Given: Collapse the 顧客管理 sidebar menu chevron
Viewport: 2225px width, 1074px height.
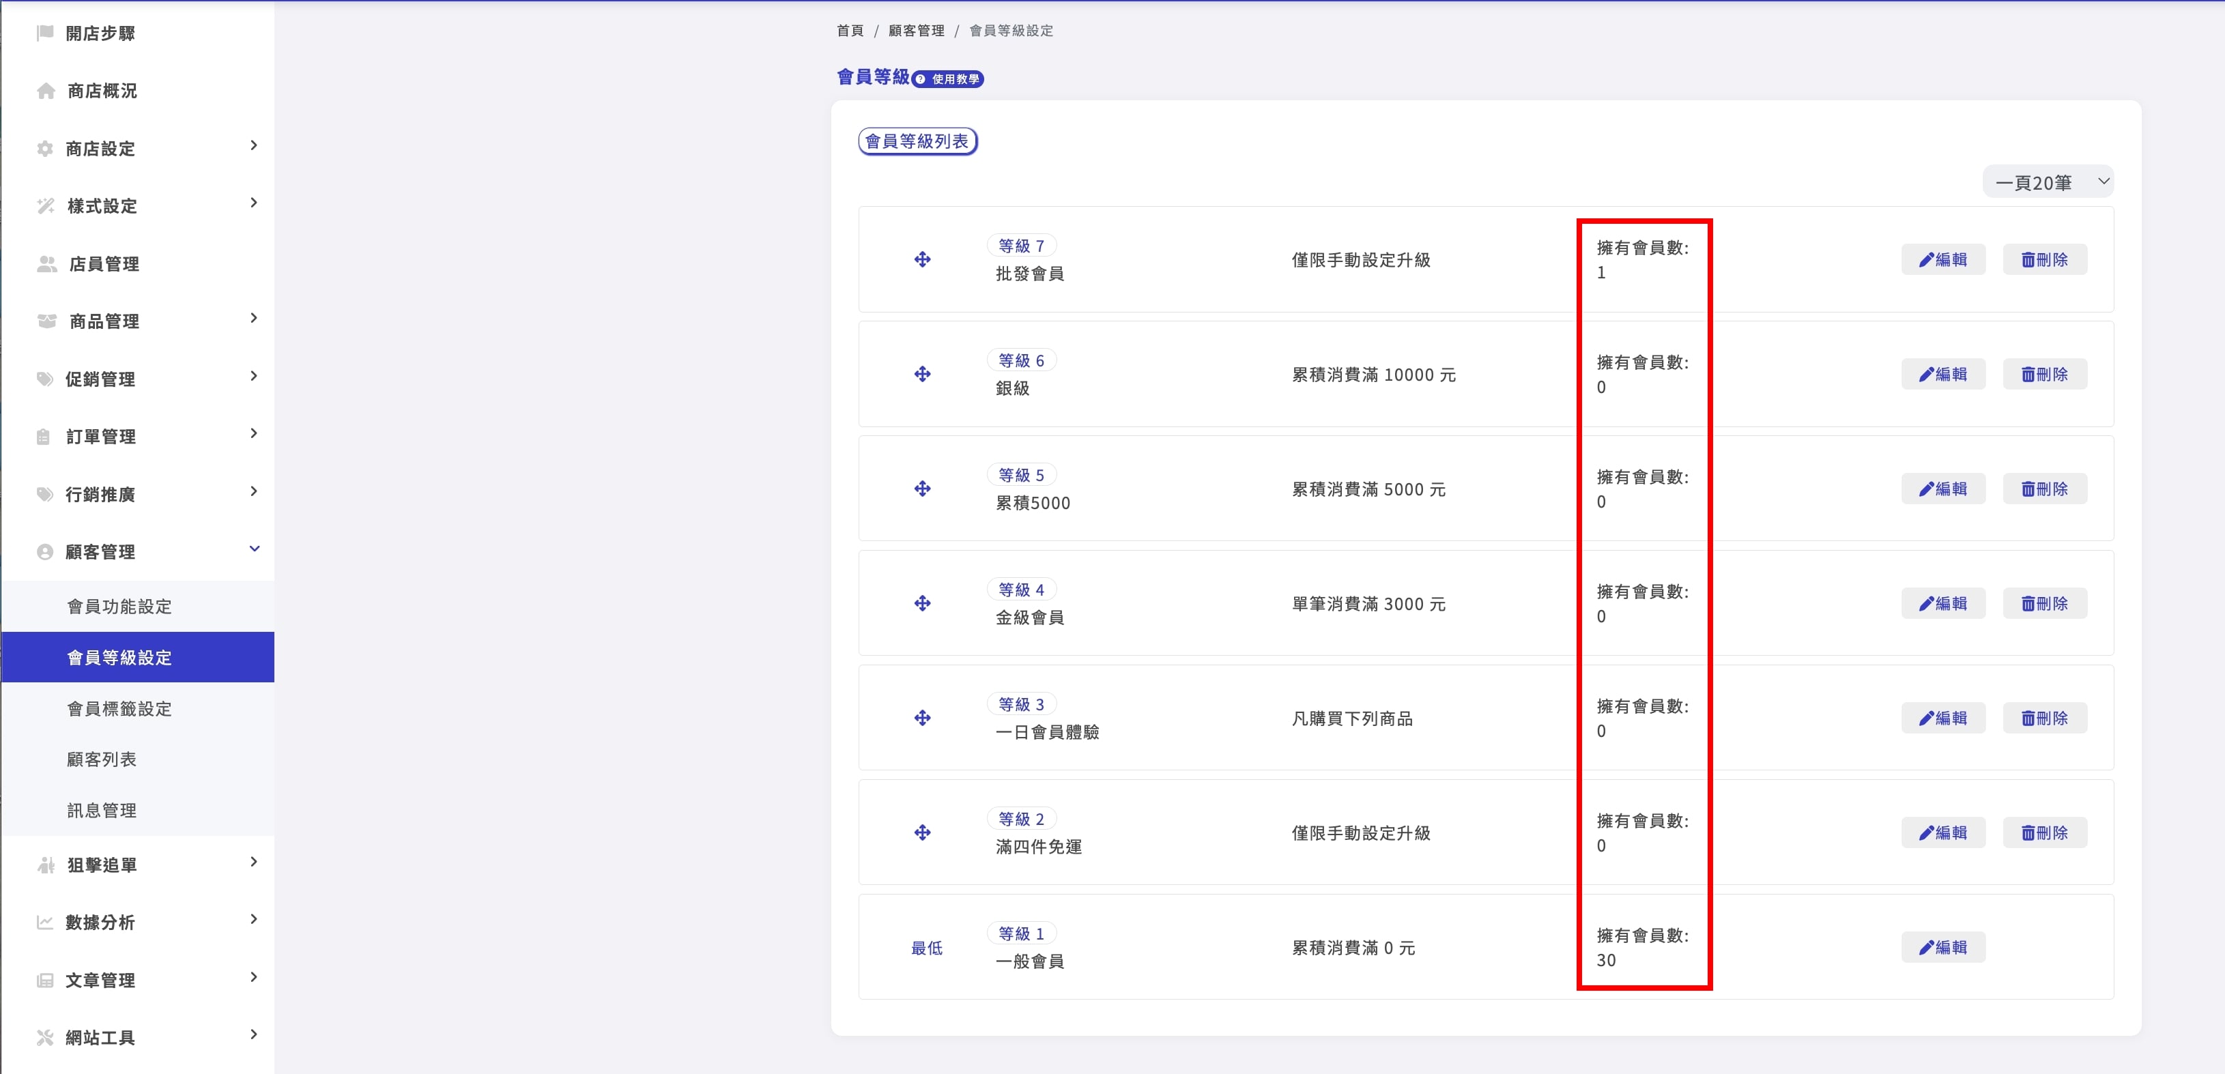Looking at the screenshot, I should [254, 548].
